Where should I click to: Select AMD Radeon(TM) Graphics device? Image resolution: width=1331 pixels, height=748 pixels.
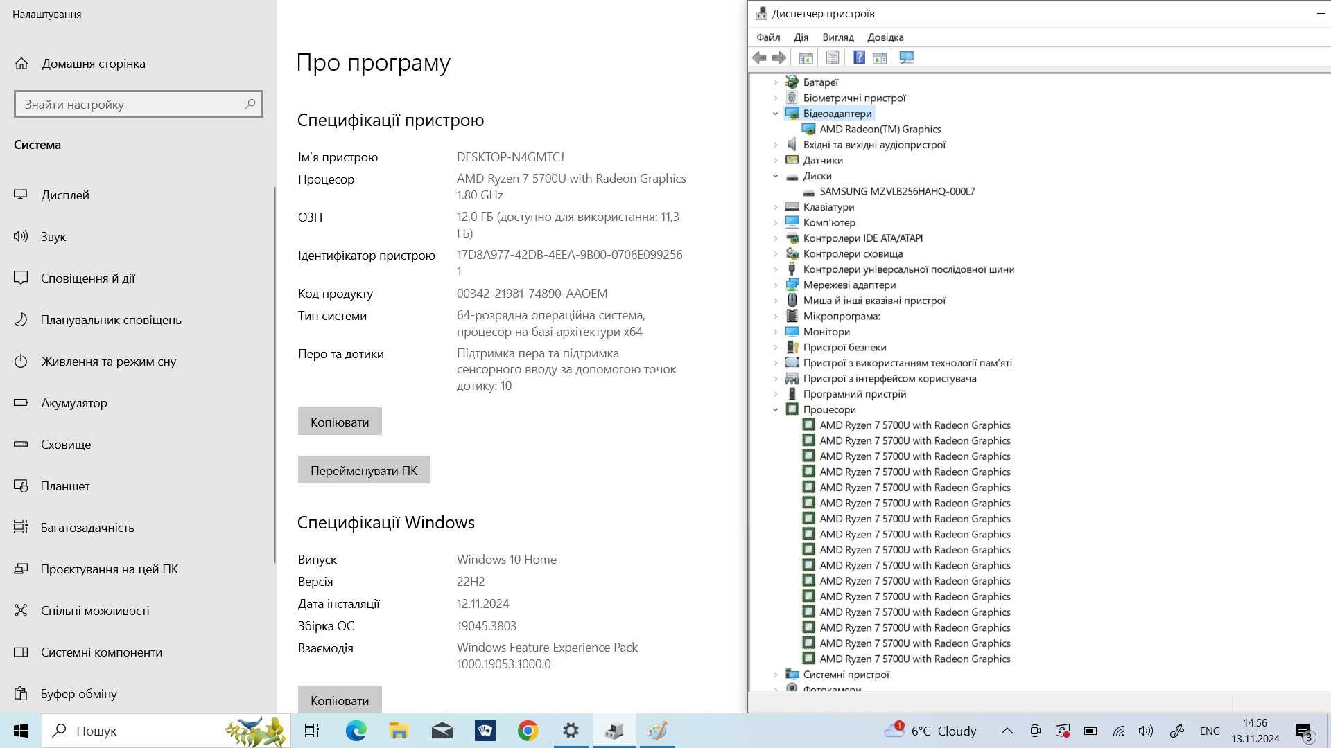click(871, 130)
